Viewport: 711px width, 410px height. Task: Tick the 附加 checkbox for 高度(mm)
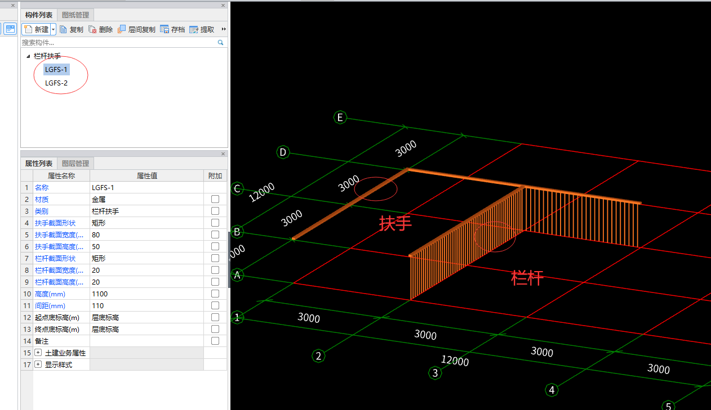pos(215,294)
